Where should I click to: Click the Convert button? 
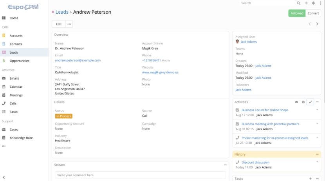(x=313, y=13)
